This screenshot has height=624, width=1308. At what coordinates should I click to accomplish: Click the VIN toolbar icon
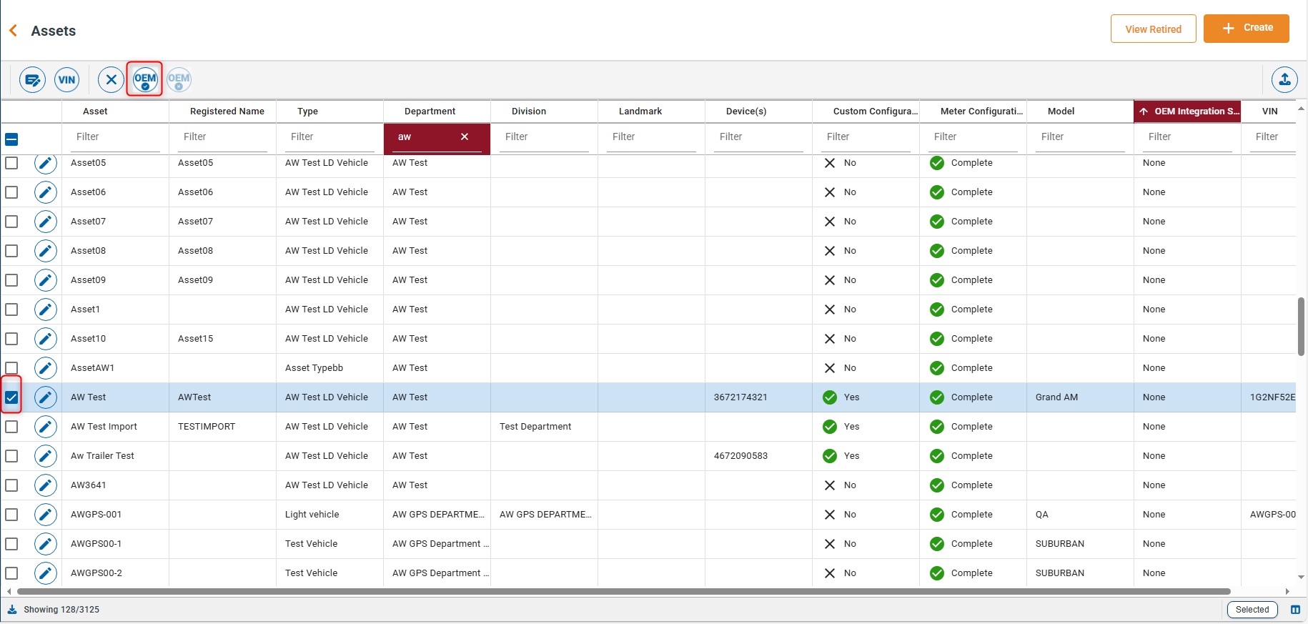pyautogui.click(x=67, y=79)
